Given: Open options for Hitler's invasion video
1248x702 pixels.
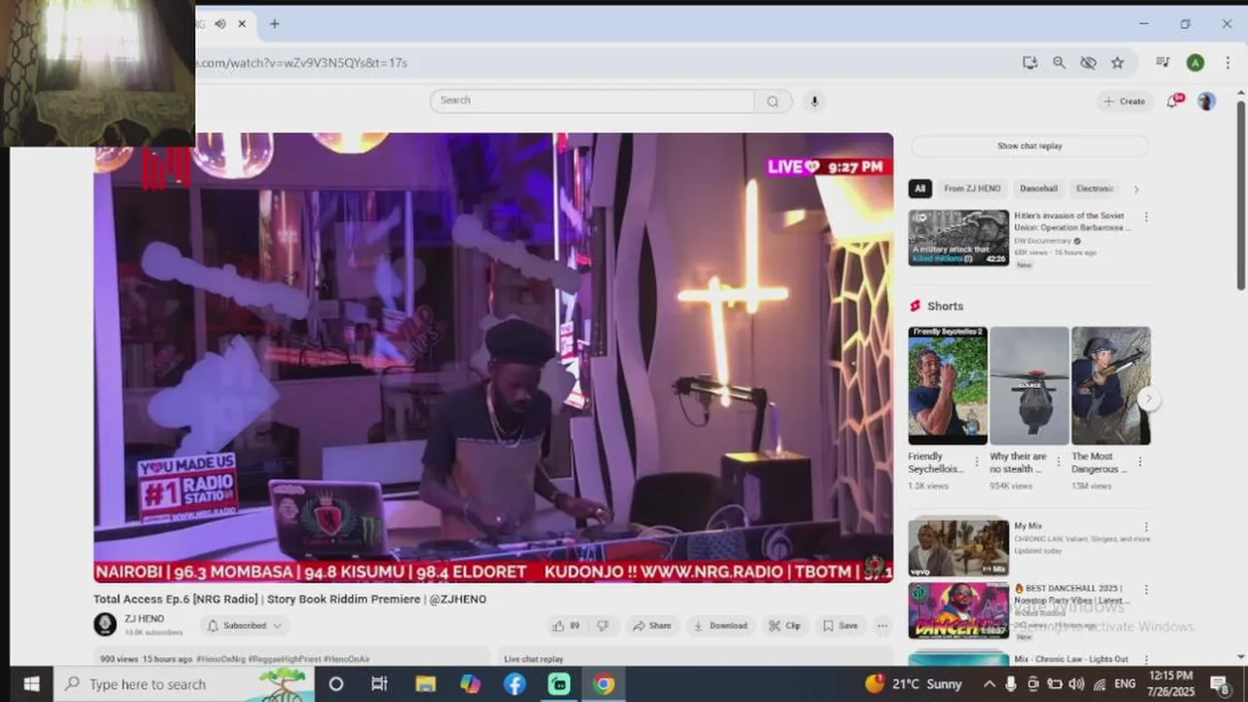Looking at the screenshot, I should tap(1146, 217).
